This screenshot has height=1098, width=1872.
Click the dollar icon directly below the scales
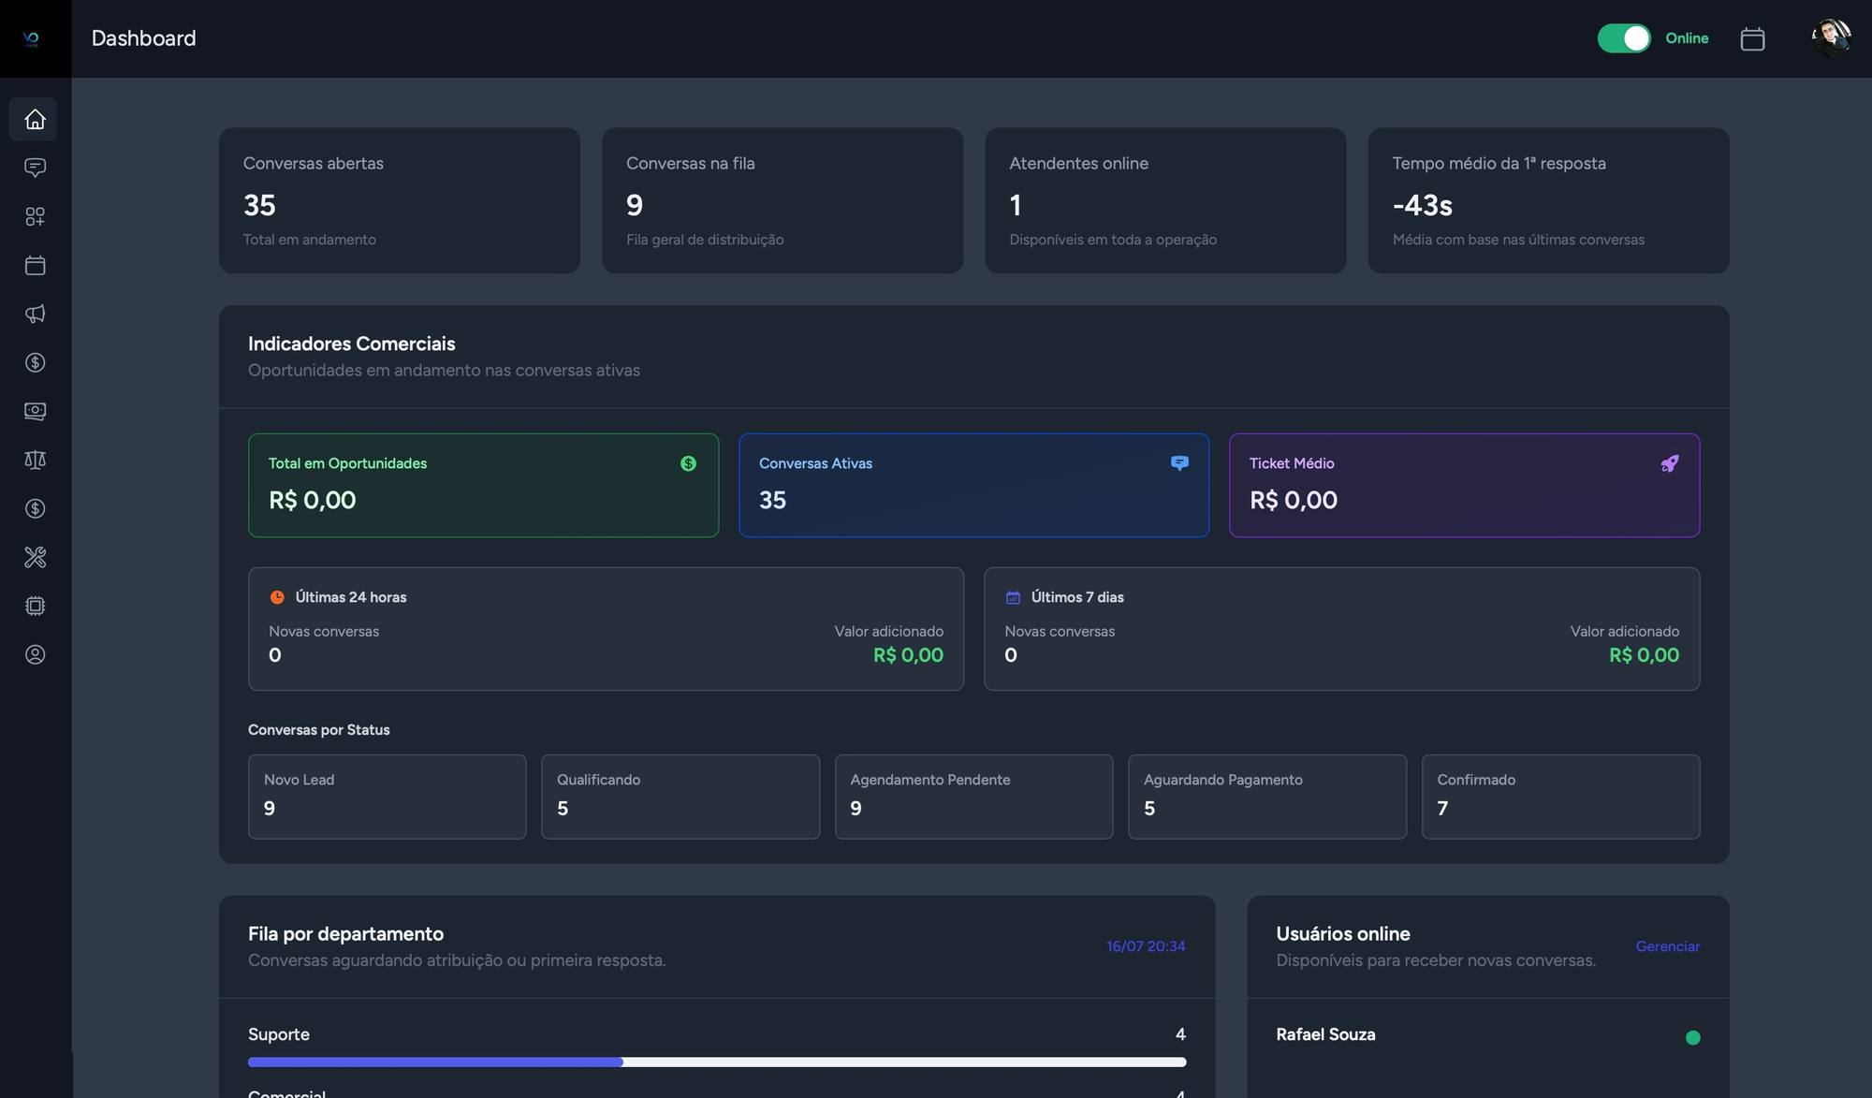[x=35, y=509]
